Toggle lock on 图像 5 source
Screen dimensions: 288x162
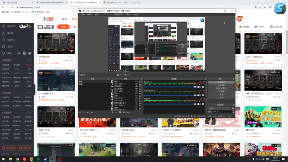pos(140,81)
